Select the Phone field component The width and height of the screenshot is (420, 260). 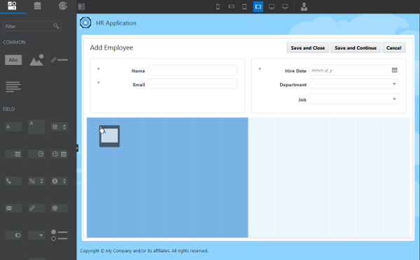tap(13, 181)
